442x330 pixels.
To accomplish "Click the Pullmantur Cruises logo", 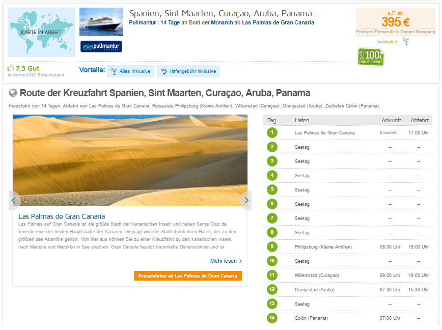I will coord(101,46).
